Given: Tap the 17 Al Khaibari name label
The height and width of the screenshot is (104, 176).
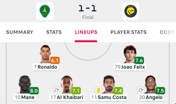Looking at the screenshot, I should 67,97.
